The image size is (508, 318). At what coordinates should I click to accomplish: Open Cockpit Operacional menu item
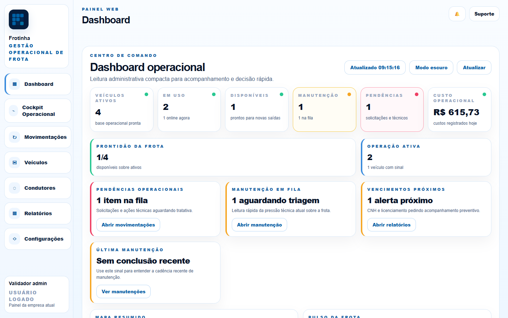coord(38,111)
